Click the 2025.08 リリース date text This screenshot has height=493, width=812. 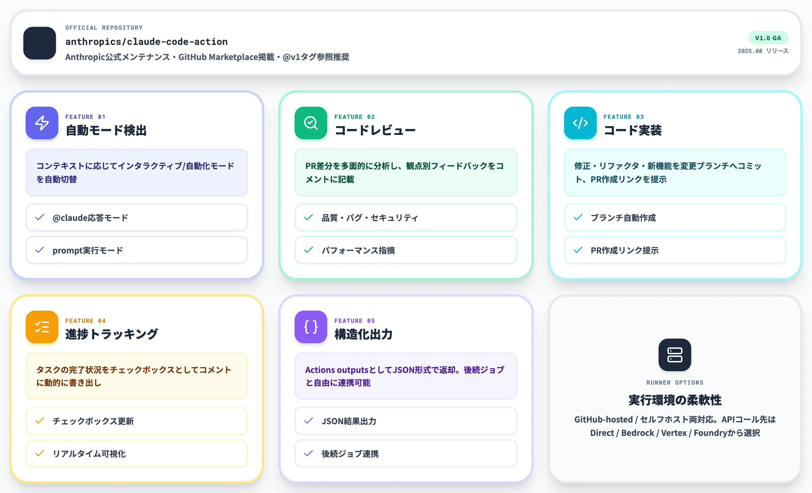763,51
